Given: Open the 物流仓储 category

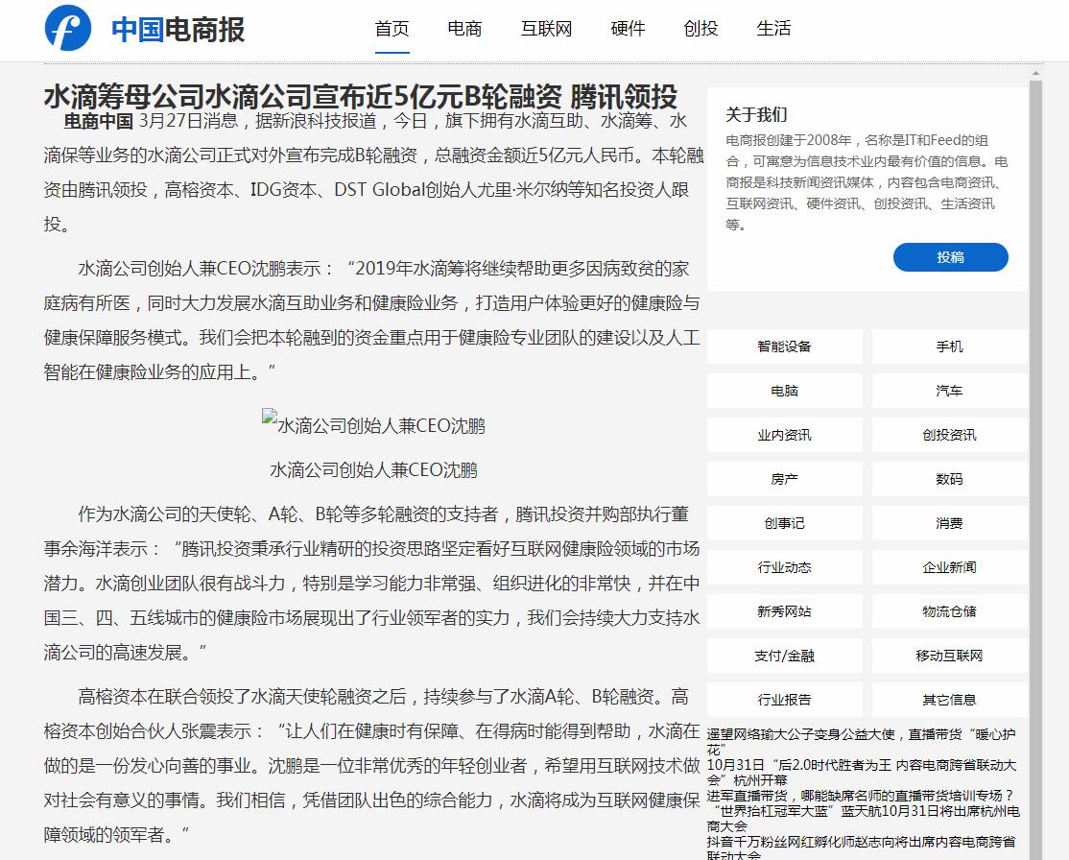Looking at the screenshot, I should pyautogui.click(x=950, y=611).
